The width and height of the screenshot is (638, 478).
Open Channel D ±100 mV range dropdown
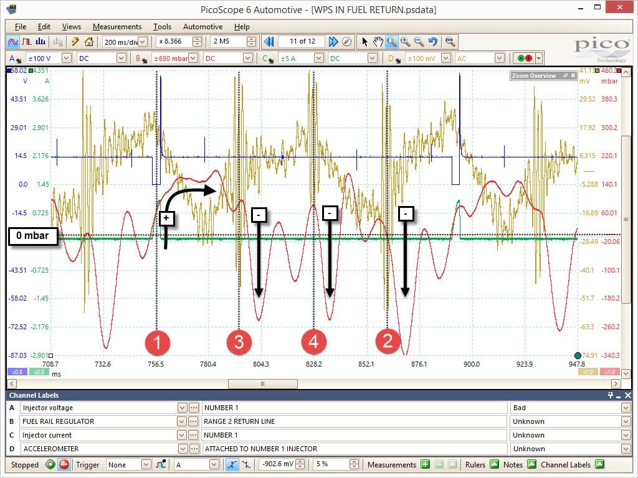coord(446,58)
